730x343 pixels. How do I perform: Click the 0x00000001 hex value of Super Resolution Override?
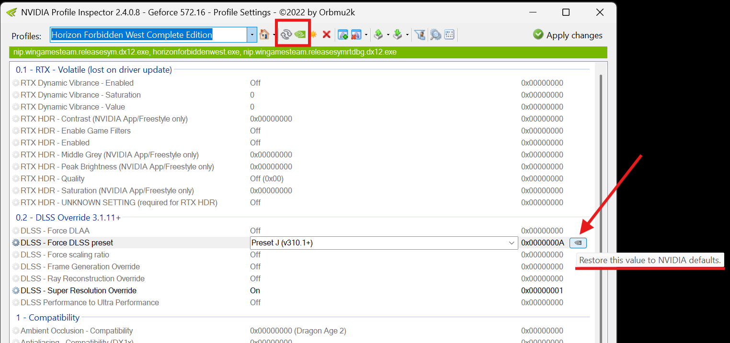click(542, 290)
